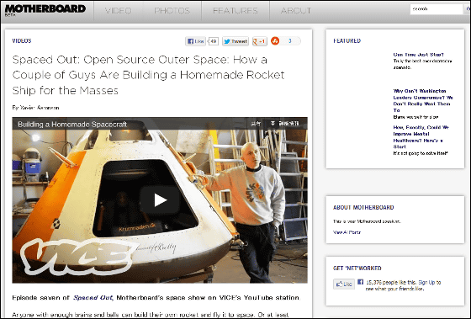
Task: Open the FEATURES navigation tab
Action: [235, 11]
